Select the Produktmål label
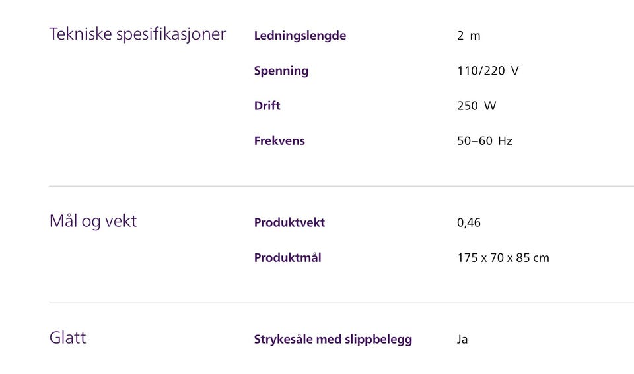 (287, 257)
